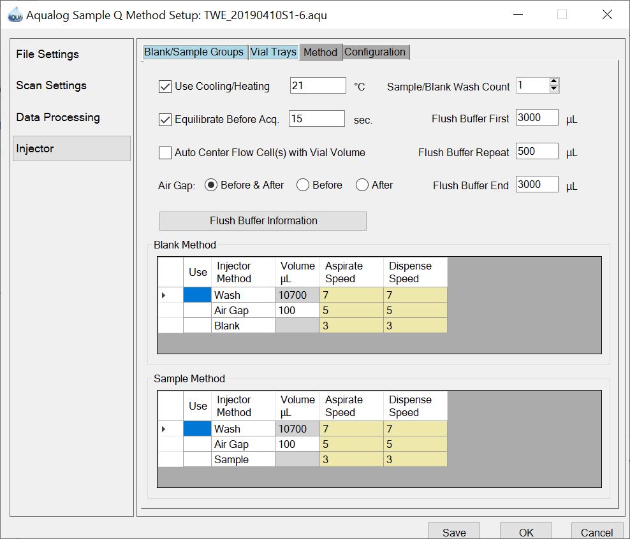Click Blank row aspirate speed 3
Screen dimensions: 630x539
point(351,326)
